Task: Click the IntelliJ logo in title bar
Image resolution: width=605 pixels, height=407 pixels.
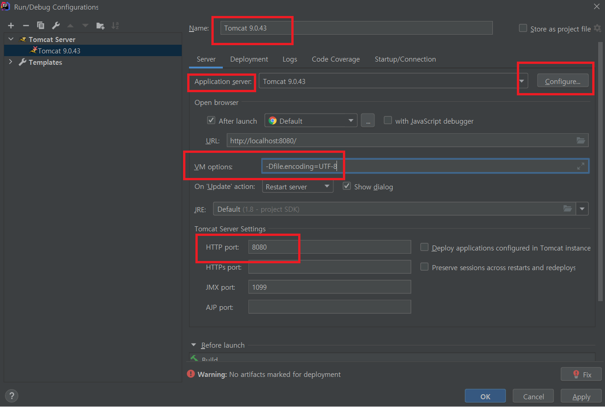Action: (x=6, y=7)
